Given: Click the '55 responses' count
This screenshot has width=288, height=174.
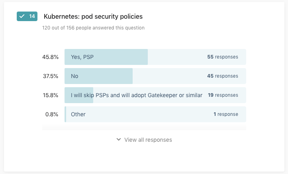Looking at the screenshot, I should [x=222, y=57].
